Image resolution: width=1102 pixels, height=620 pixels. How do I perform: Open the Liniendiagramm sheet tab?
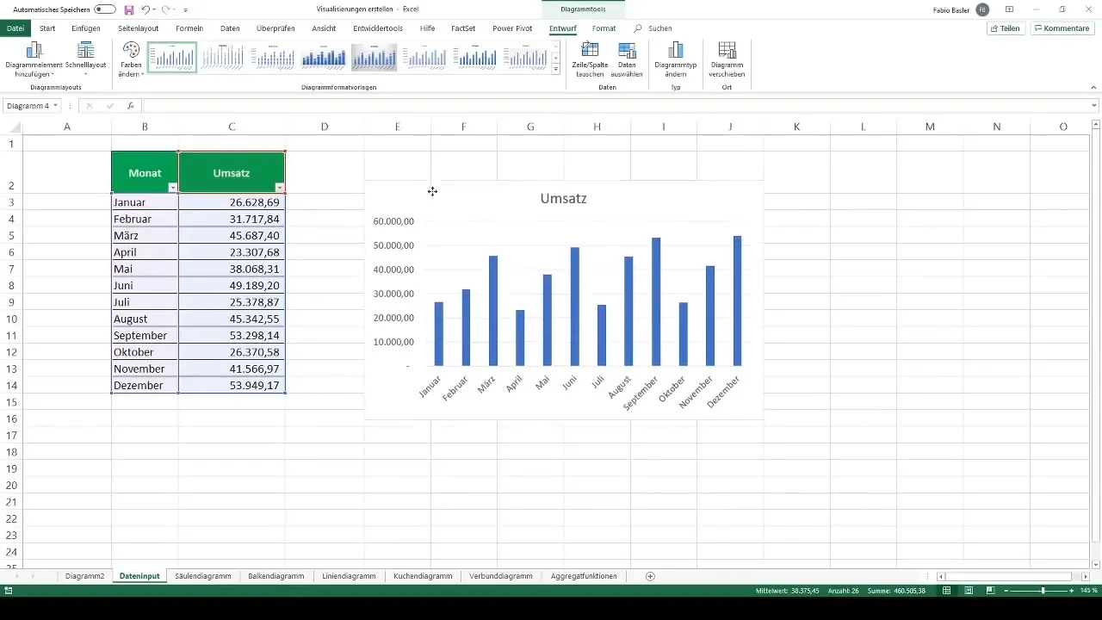(349, 576)
